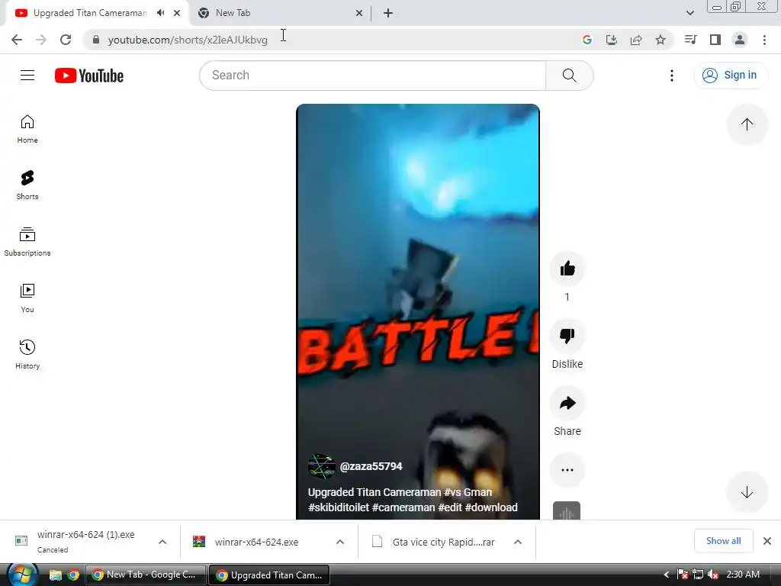Click the magnifier search button
The width and height of the screenshot is (781, 586).
[x=569, y=76]
